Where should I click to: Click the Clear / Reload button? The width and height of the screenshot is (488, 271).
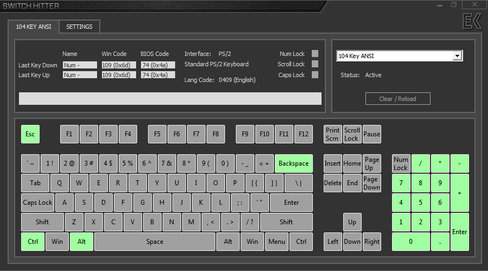point(397,98)
